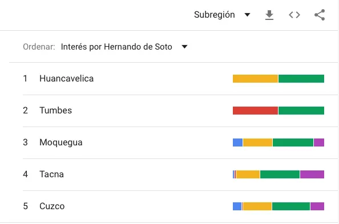The image size is (339, 224).
Task: Open the embed code icon
Action: (294, 15)
